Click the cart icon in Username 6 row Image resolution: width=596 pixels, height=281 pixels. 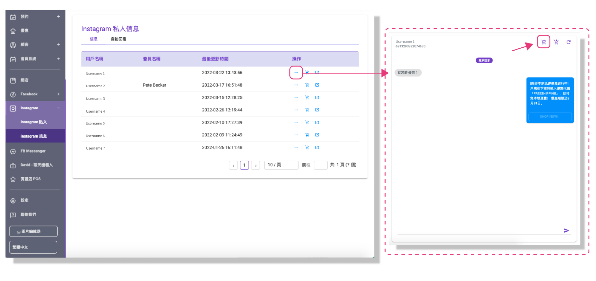[307, 135]
